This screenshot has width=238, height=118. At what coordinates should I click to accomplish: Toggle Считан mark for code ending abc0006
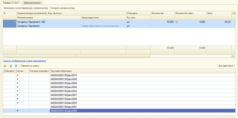tap(17, 83)
